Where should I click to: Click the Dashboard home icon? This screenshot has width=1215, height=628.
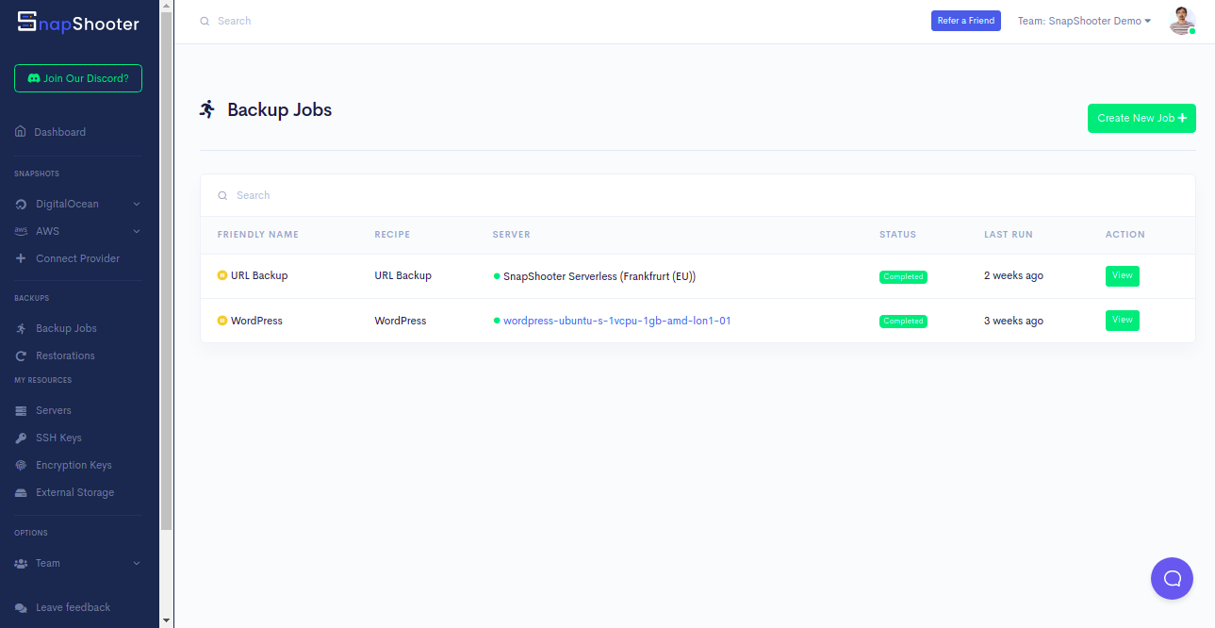[21, 132]
